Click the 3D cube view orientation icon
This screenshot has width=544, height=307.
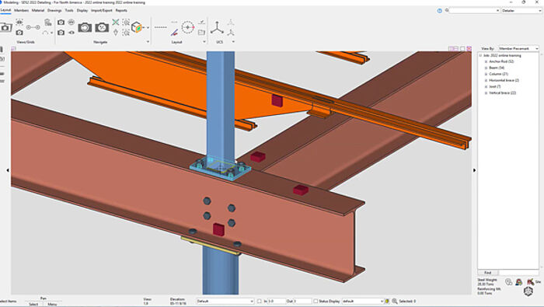point(137,27)
